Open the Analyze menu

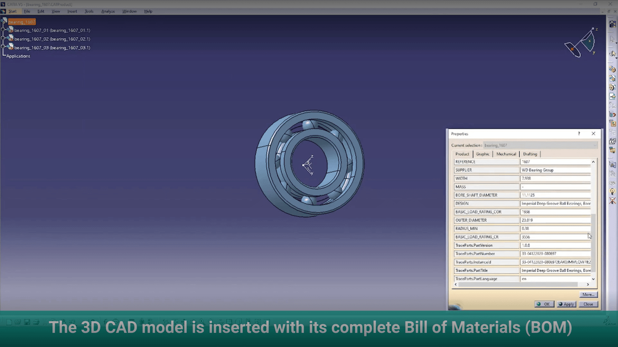(108, 11)
